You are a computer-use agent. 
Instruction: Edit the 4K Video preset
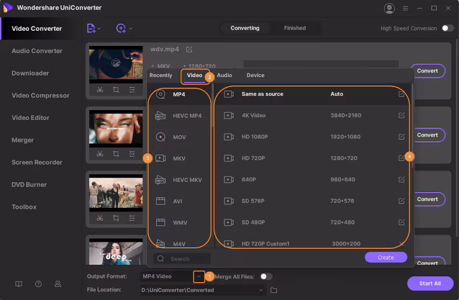(x=401, y=115)
